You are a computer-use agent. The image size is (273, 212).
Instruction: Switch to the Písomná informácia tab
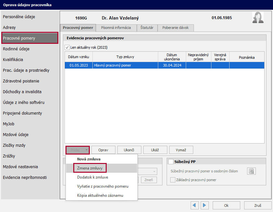tap(116, 28)
